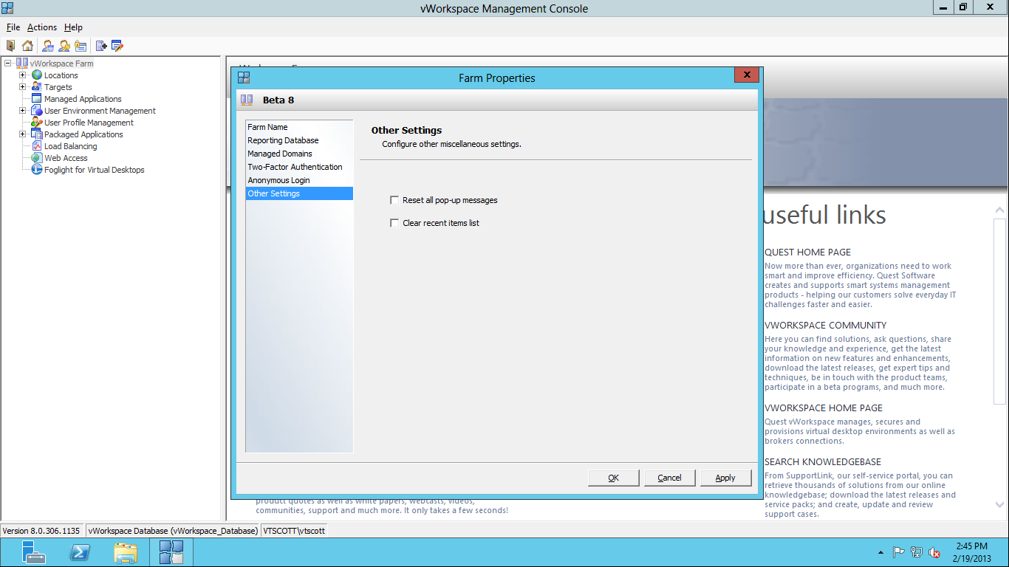Open the QUEST HOME PAGE link
The image size is (1009, 567).
[807, 252]
